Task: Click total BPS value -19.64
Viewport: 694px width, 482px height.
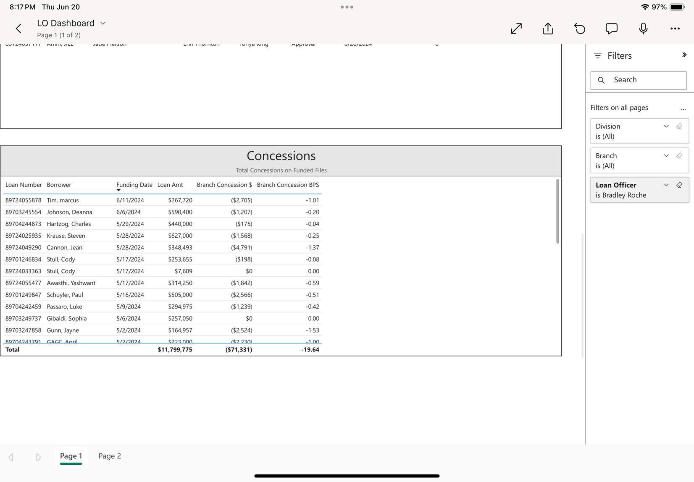Action: [x=310, y=349]
